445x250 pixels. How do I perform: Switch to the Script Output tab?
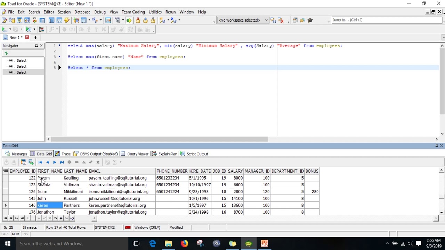[x=194, y=154]
